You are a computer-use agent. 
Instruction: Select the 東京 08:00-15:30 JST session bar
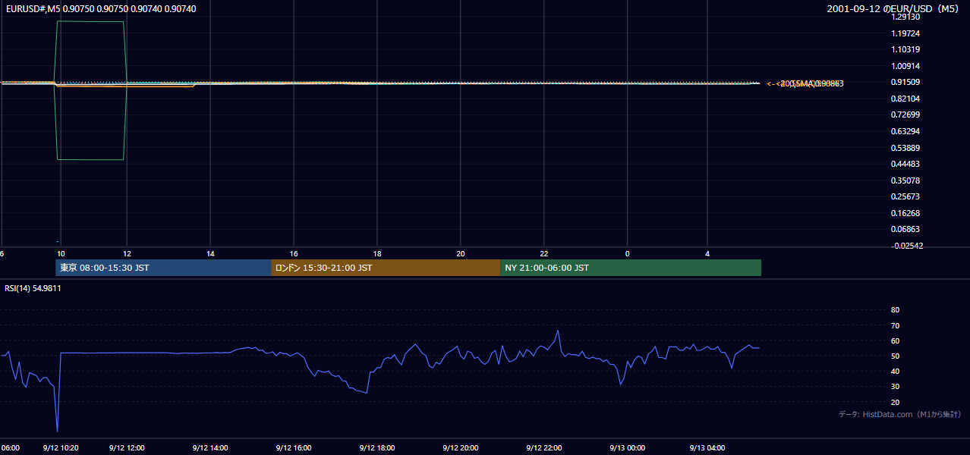(x=163, y=268)
